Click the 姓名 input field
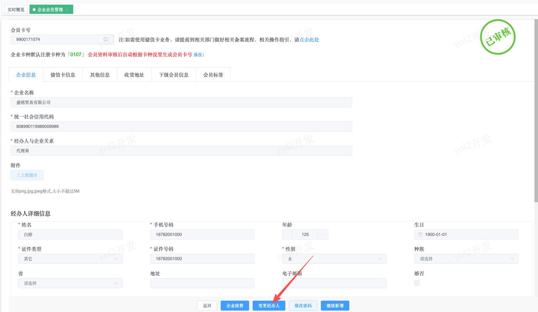Image resolution: width=538 pixels, height=312 pixels. 70,235
